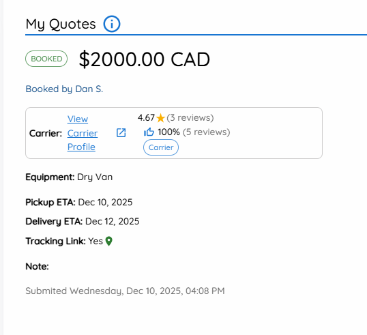The height and width of the screenshot is (335, 367).
Task: Click the Tracking Link Yes value
Action: point(96,241)
